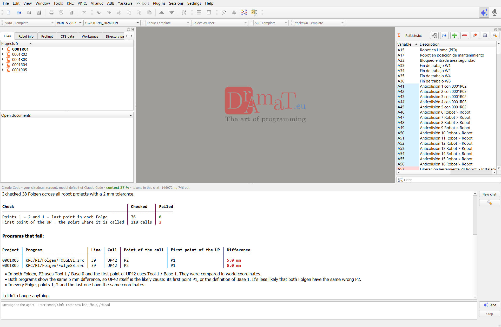501x327 pixels.
Task: Click the Paste clipboard icon
Action: (x=149, y=12)
